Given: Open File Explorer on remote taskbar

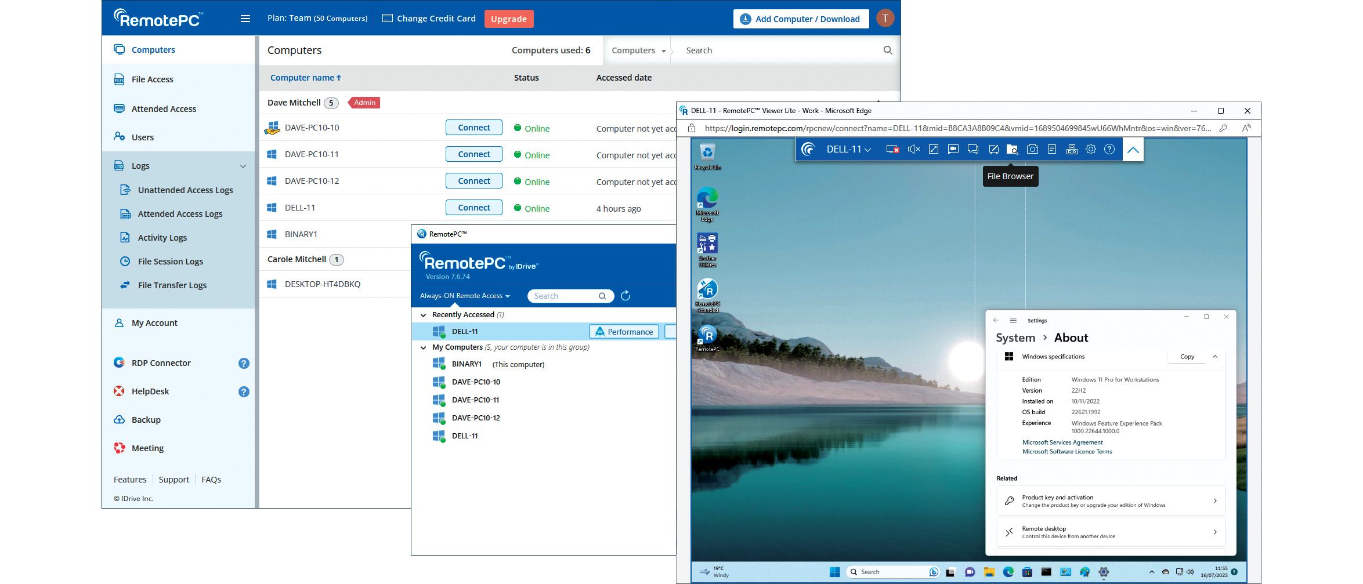Looking at the screenshot, I should point(989,572).
